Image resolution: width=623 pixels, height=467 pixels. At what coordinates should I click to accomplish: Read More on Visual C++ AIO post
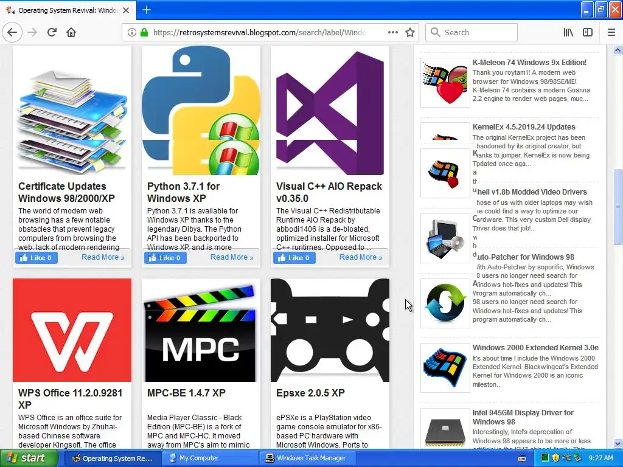coord(361,257)
